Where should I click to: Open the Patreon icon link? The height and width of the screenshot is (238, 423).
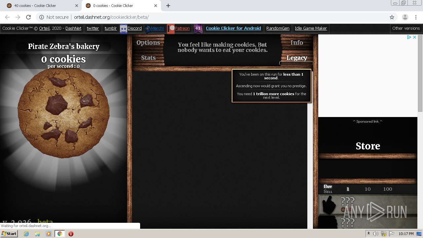coord(171,29)
